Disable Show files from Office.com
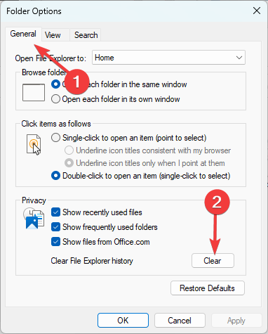Viewport: 268px width, 334px height. coord(55,242)
